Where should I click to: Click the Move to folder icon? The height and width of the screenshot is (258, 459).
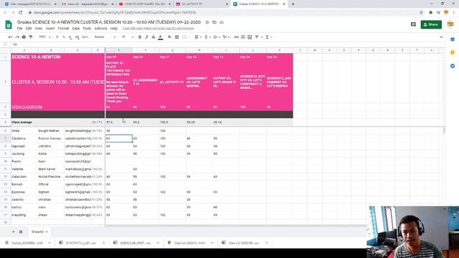[214, 22]
